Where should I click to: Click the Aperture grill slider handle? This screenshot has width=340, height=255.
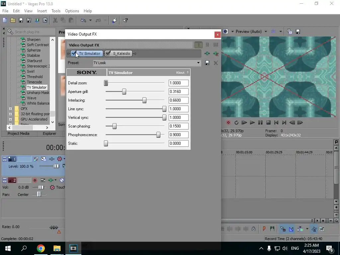click(x=124, y=92)
